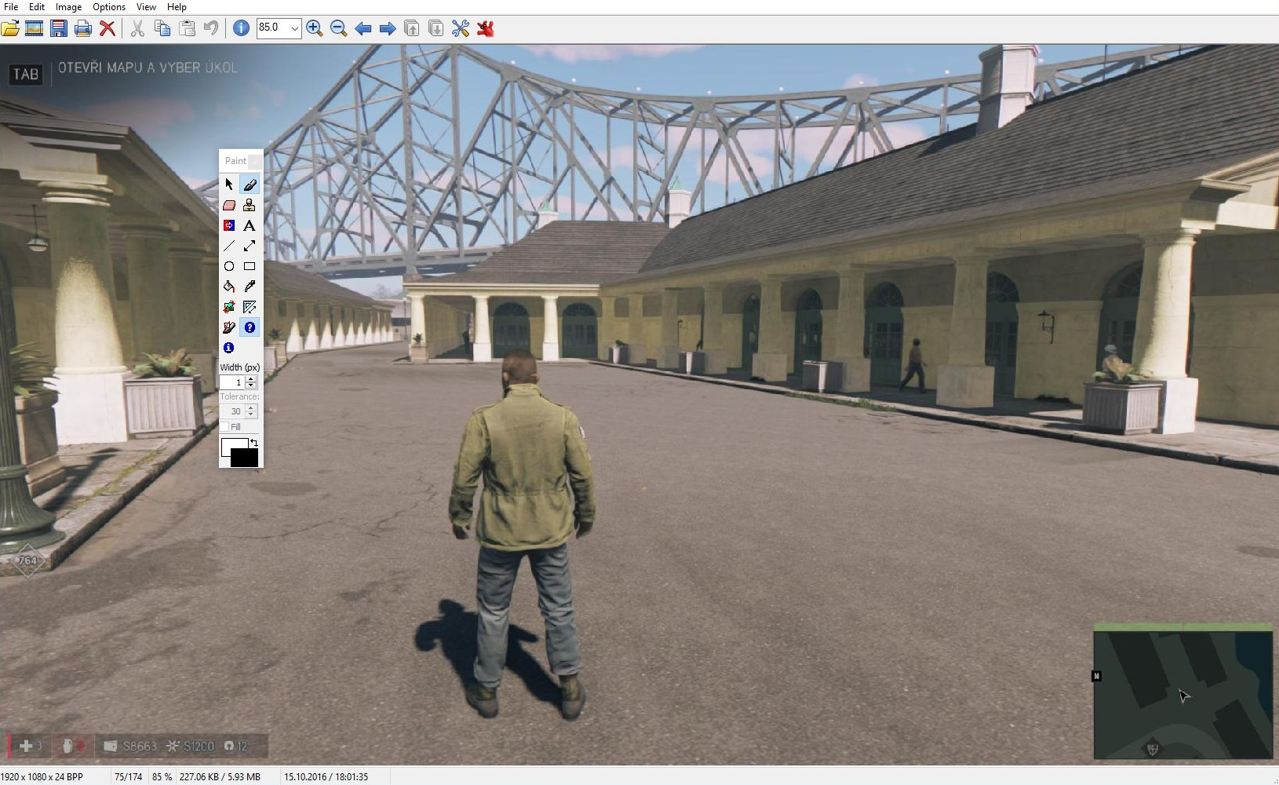
Task: Increase brush width with up arrow
Action: (251, 379)
